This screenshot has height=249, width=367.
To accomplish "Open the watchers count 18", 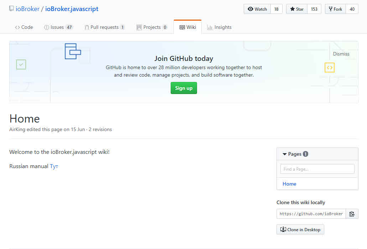I will [x=276, y=9].
